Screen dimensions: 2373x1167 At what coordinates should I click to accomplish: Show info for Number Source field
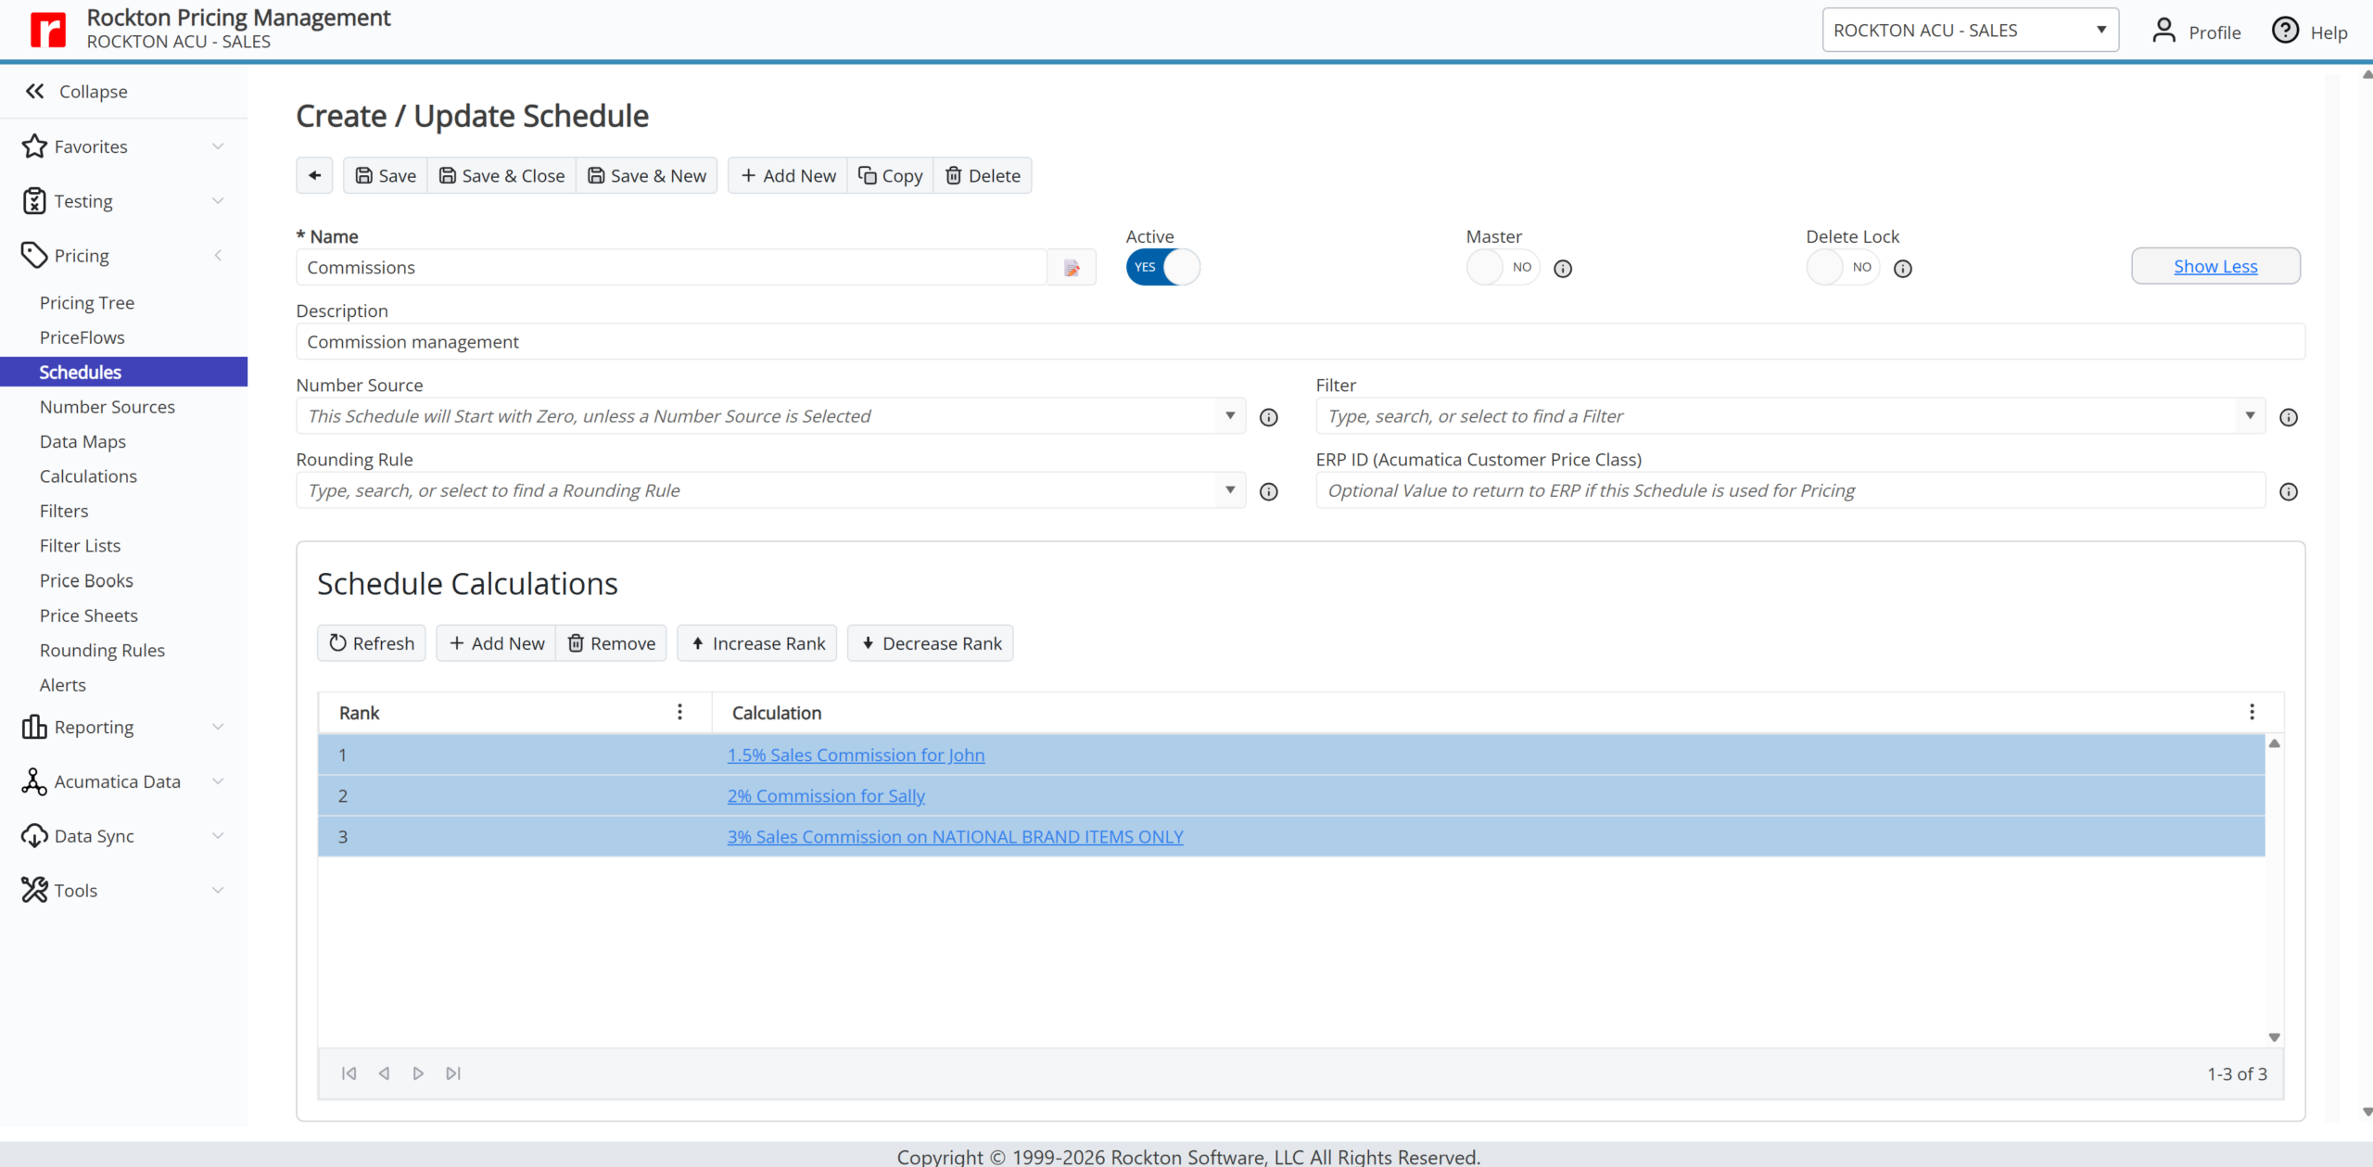click(x=1269, y=417)
